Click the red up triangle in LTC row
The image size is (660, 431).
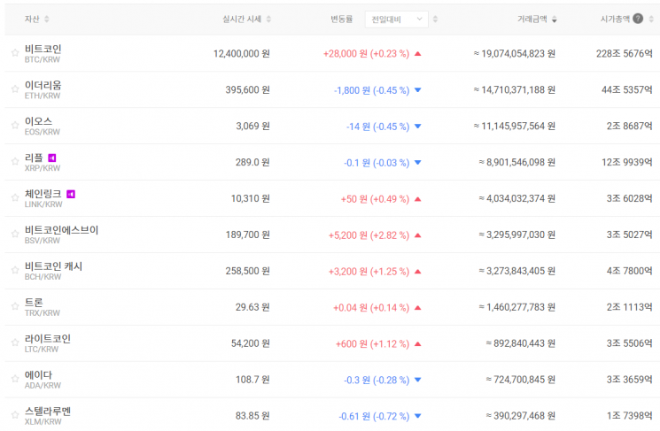(x=418, y=343)
